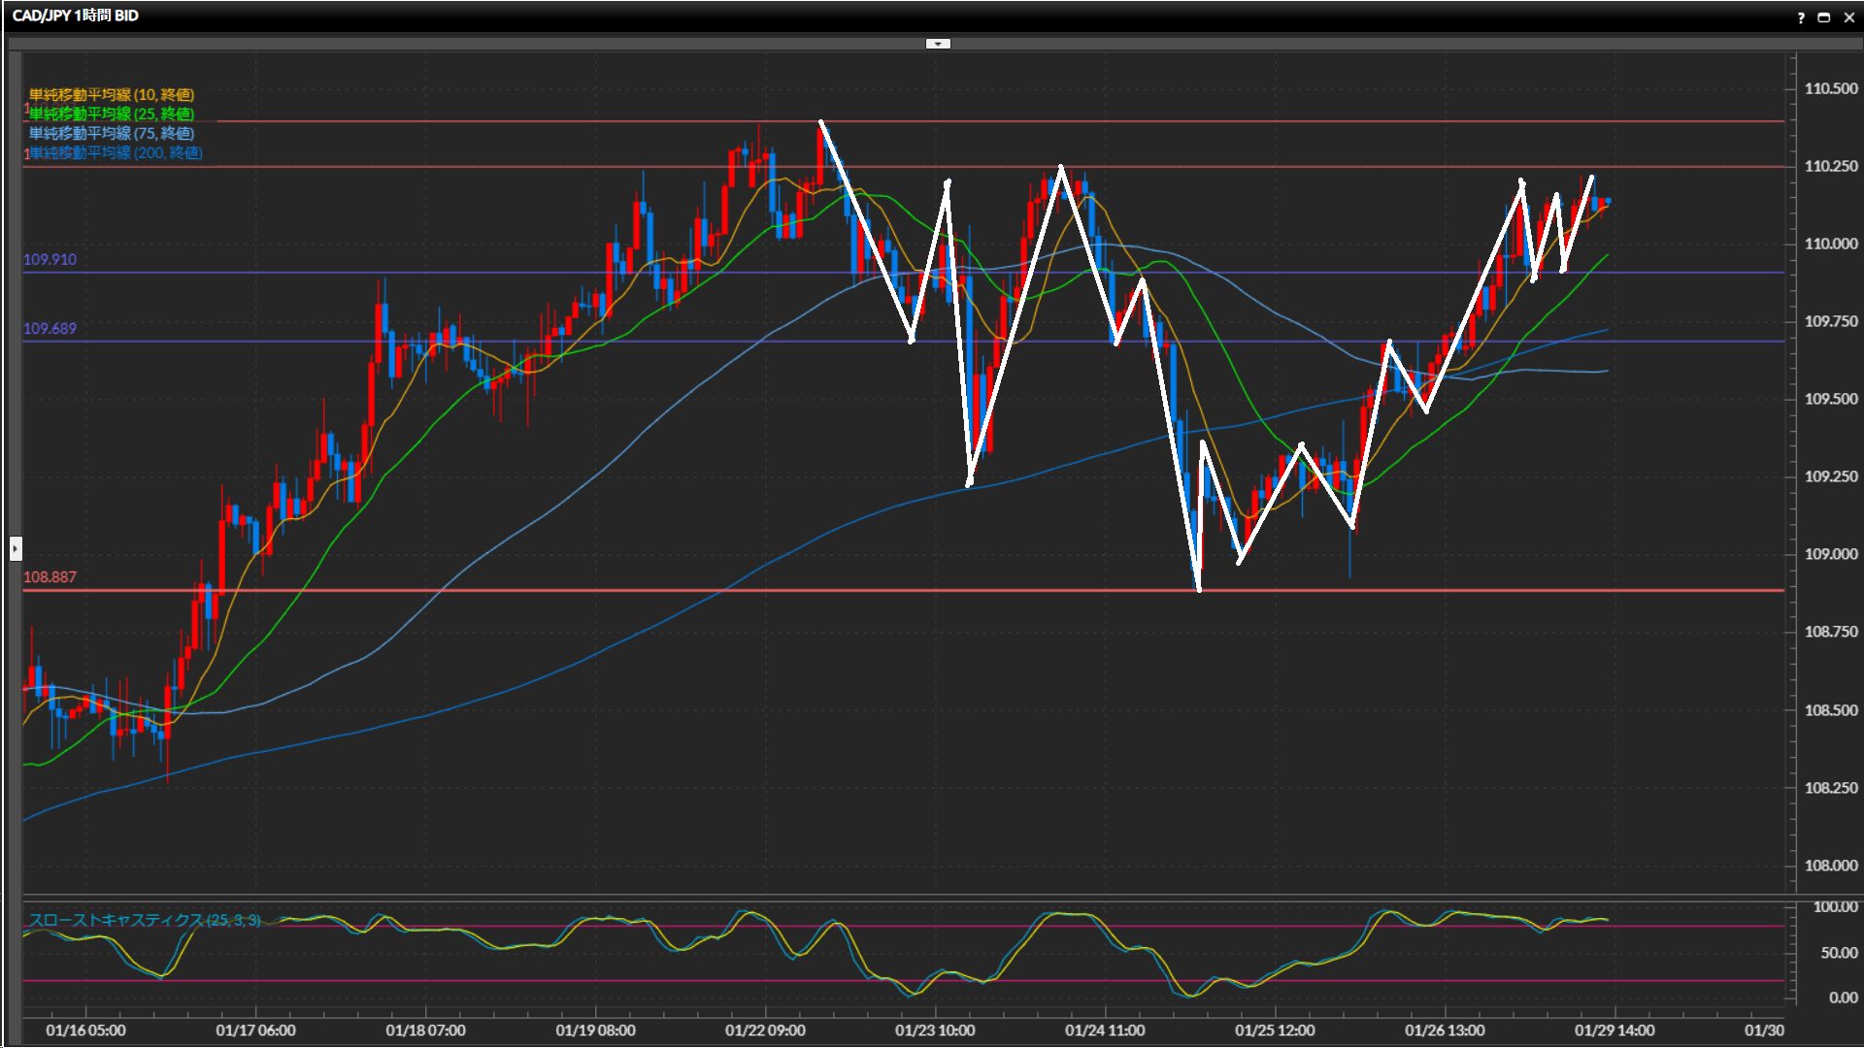Click 109.000 on the price axis

[x=1830, y=554]
